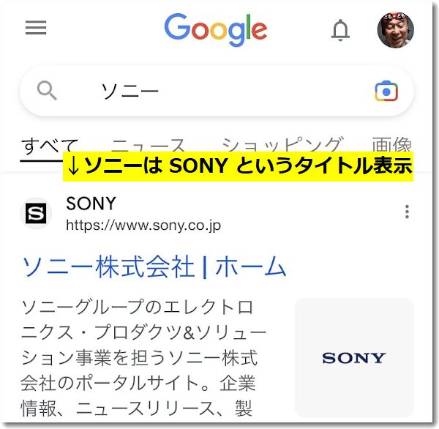Open Google Lens camera search
The height and width of the screenshot is (429, 439).
[x=386, y=91]
